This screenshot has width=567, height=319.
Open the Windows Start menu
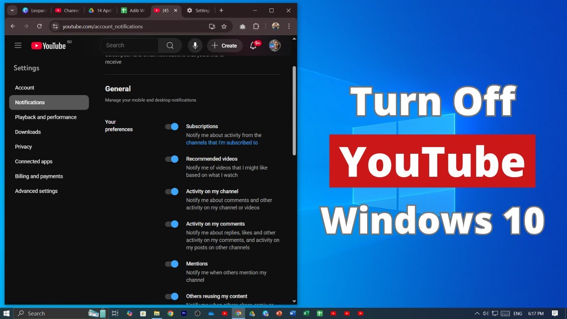coord(7,313)
